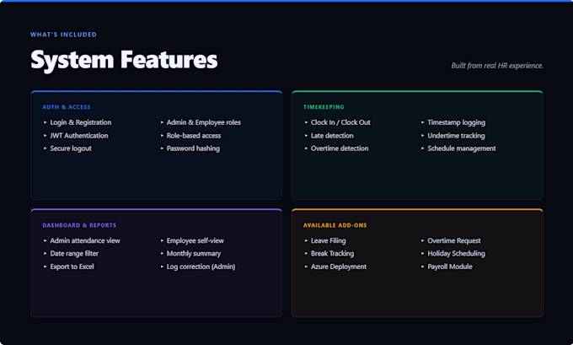573x345 pixels.
Task: Click "AVAILABLE ADD-ONS" card title
Action: [335, 225]
